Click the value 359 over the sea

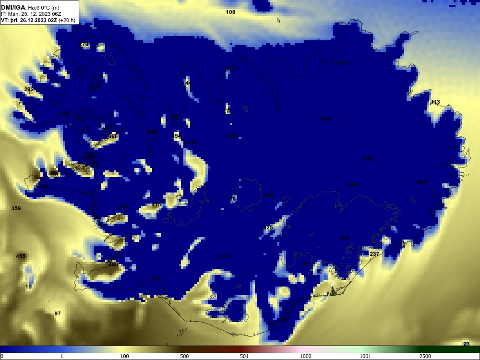click(x=16, y=208)
